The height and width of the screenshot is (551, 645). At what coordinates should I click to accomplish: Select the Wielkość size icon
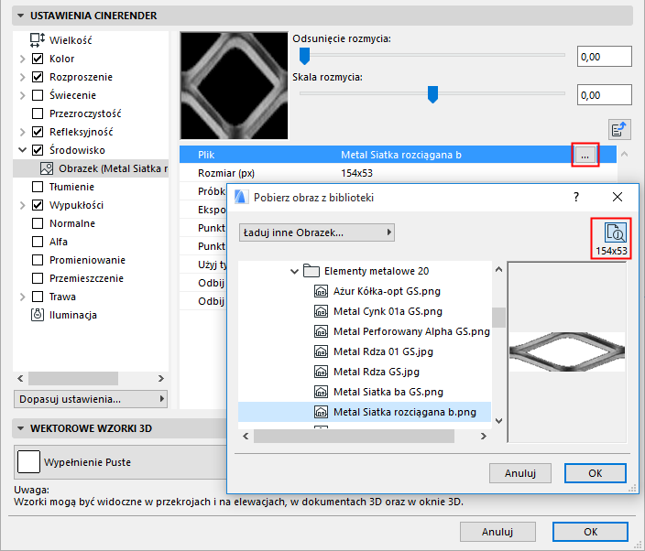click(37, 40)
